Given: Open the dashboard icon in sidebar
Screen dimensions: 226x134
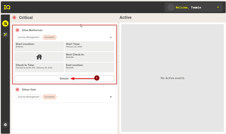Looking at the screenshot, I should (x=5, y=24).
